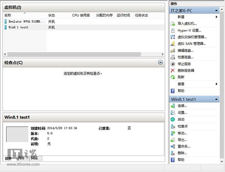
Task: Click the horizontal scrollbar thumb in VM list
Action: pos(74,54)
